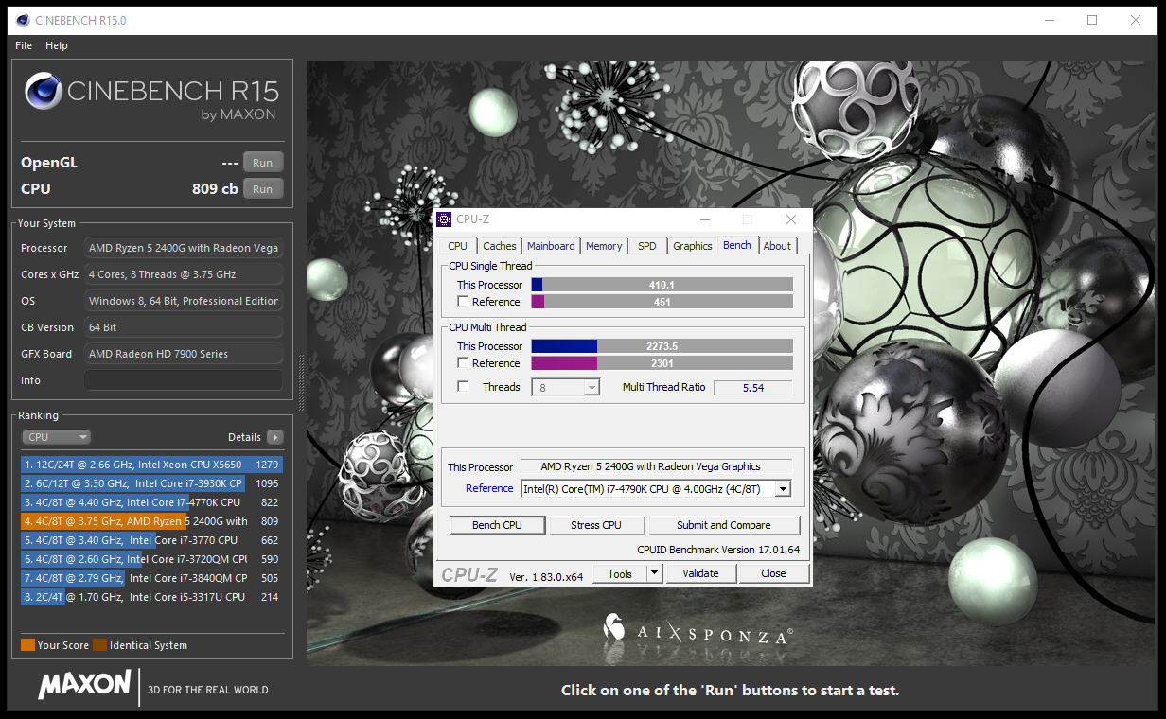This screenshot has height=719, width=1166.
Task: Click the MAXON logo at bottom left
Action: [84, 685]
